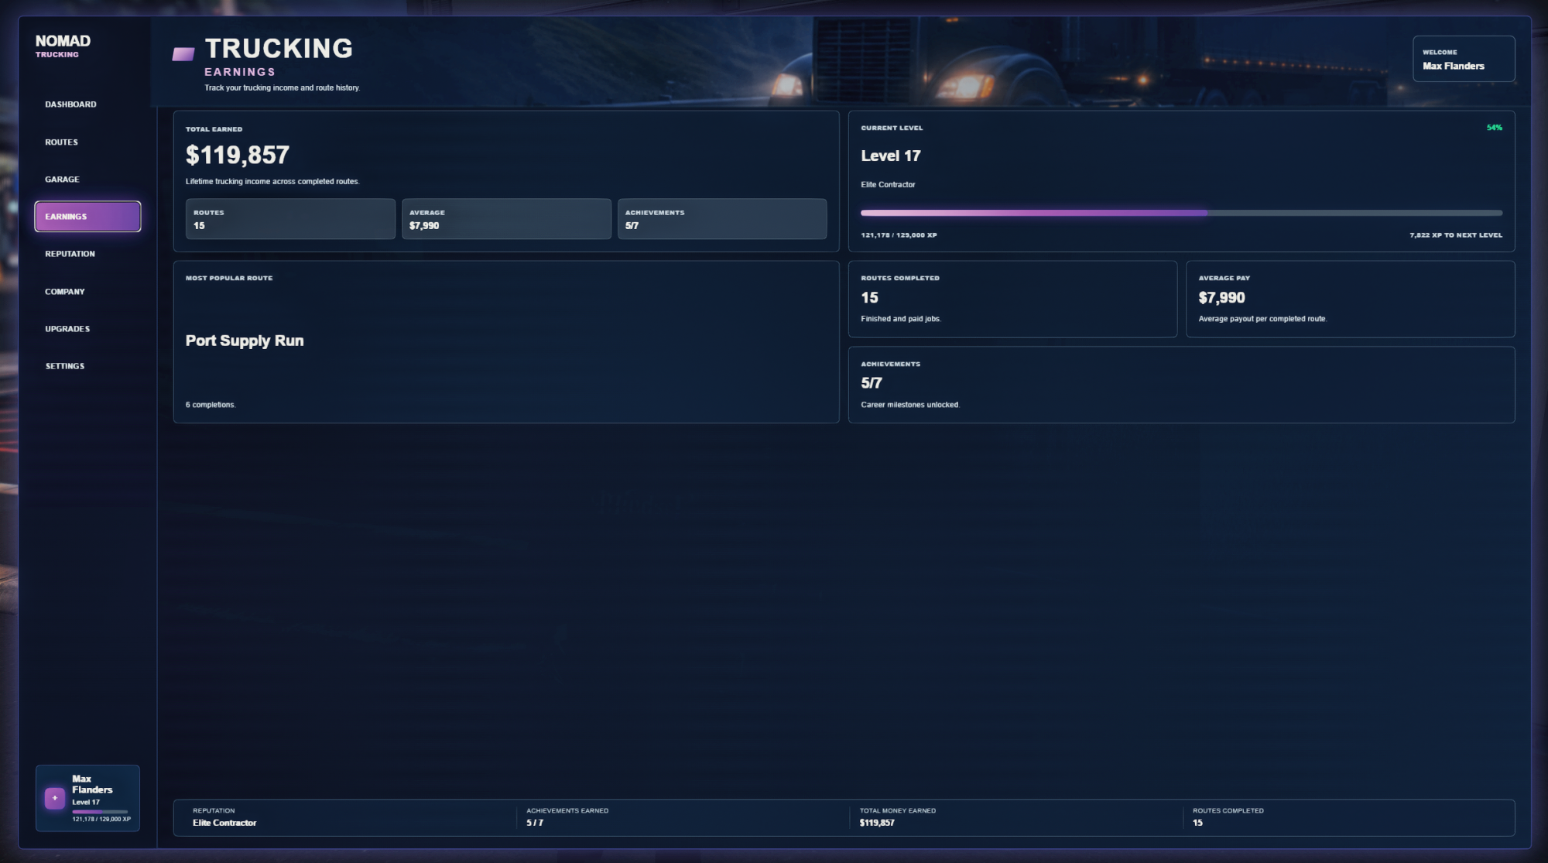Image resolution: width=1548 pixels, height=863 pixels.
Task: Click 'Lifetime trucking income across completed routes.' text
Action: [x=272, y=182]
